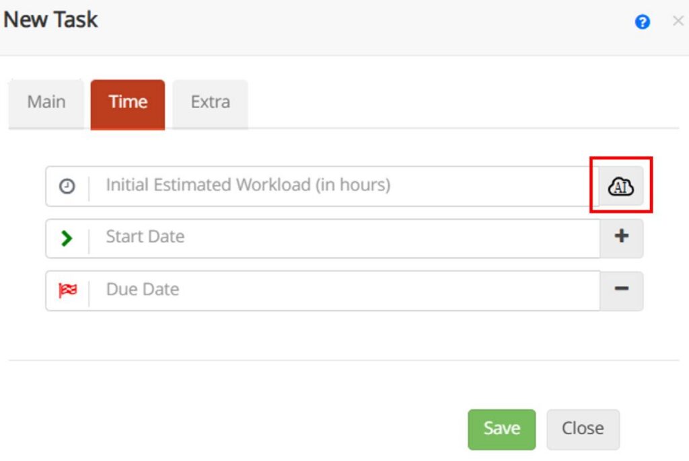Select the highlighted Time tab

pos(127,102)
